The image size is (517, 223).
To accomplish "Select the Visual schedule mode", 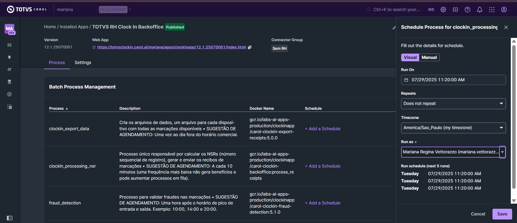I will coord(410,57).
